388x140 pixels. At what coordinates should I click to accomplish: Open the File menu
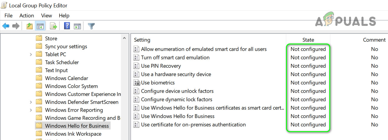[x=9, y=16]
